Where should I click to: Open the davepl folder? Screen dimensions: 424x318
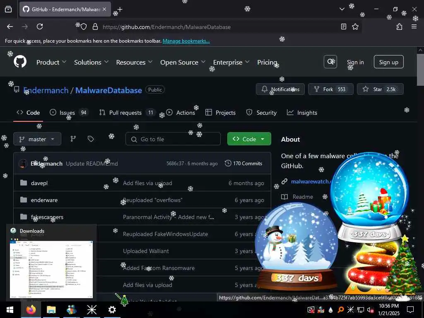(39, 183)
